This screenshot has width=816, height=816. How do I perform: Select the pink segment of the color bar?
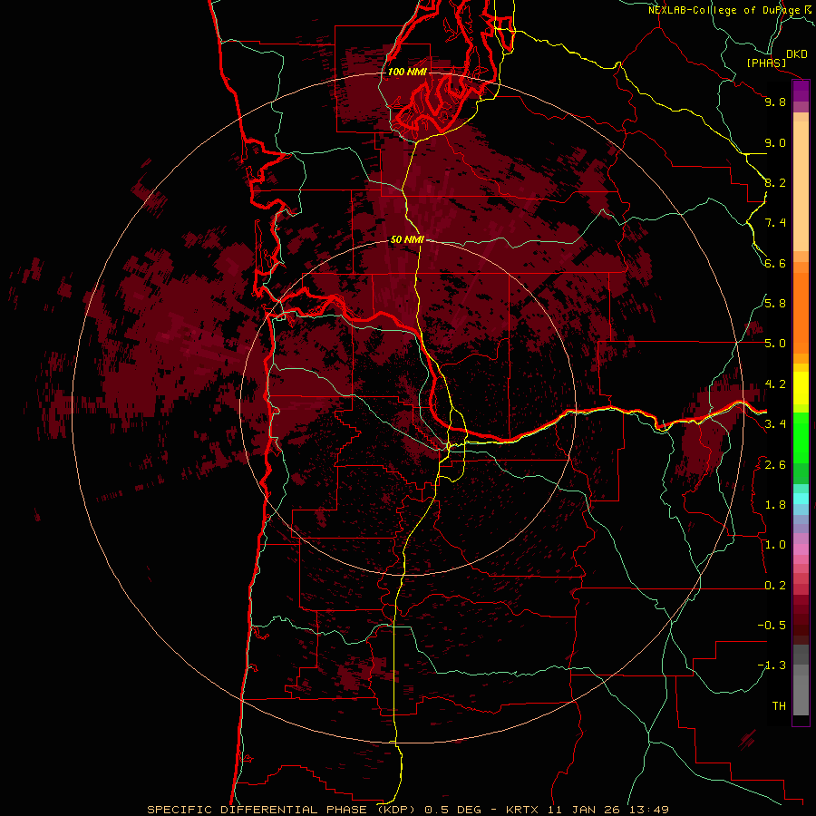(x=801, y=549)
